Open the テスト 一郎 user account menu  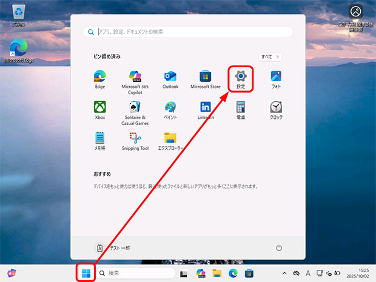coord(113,248)
